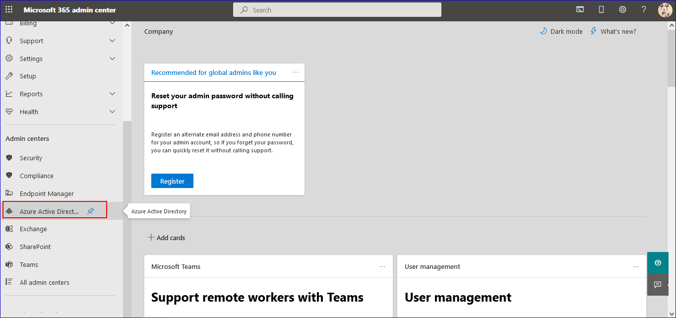Click the Setup wrench icon
The image size is (676, 318).
9,76
